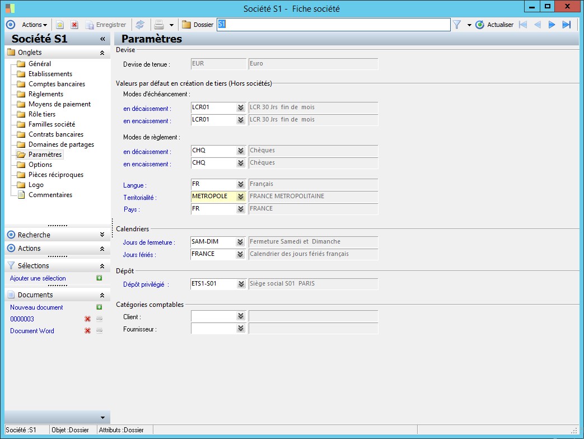The image size is (584, 439).
Task: Open Jours fériés dropdown
Action: [241, 254]
